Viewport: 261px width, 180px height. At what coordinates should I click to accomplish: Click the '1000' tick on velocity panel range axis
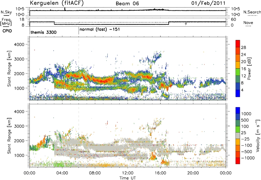pos(19,155)
